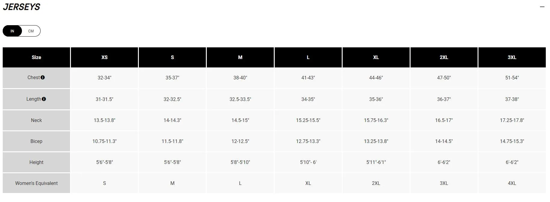Switch units to CM
This screenshot has height=202, width=550.
click(x=31, y=31)
